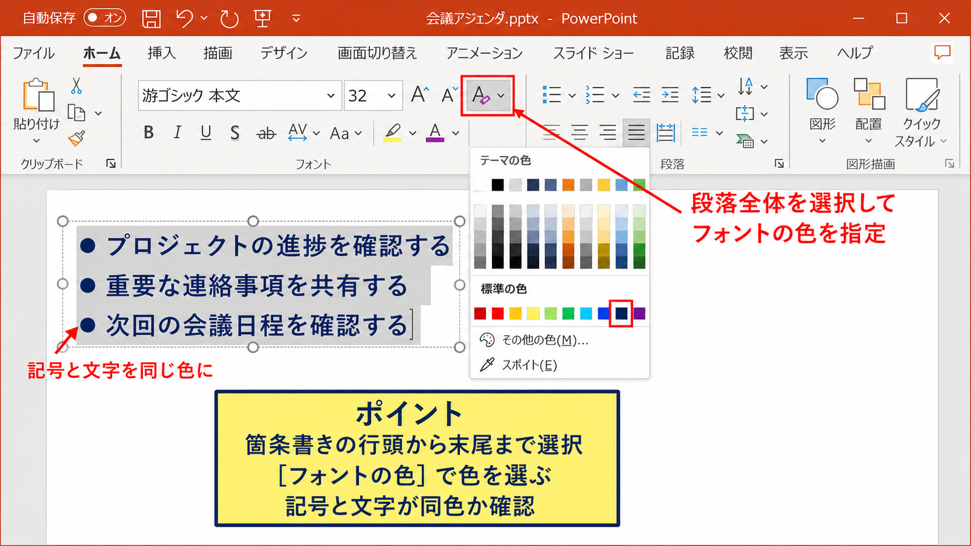Align text right
The width and height of the screenshot is (971, 546).
pyautogui.click(x=607, y=133)
